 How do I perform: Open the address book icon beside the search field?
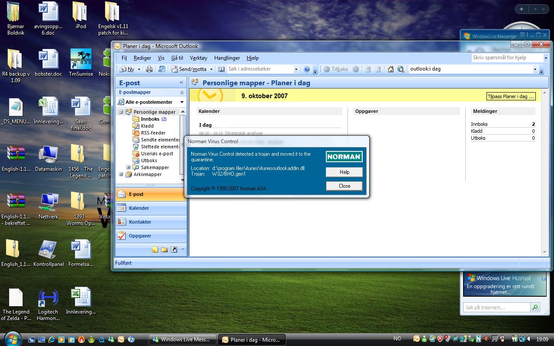click(222, 69)
